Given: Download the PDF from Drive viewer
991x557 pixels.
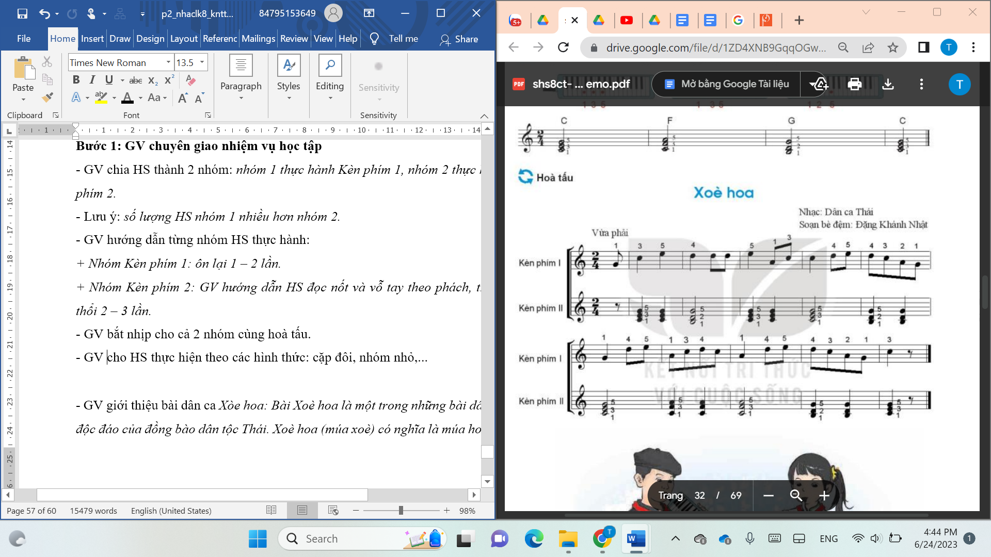Looking at the screenshot, I should click(x=888, y=84).
